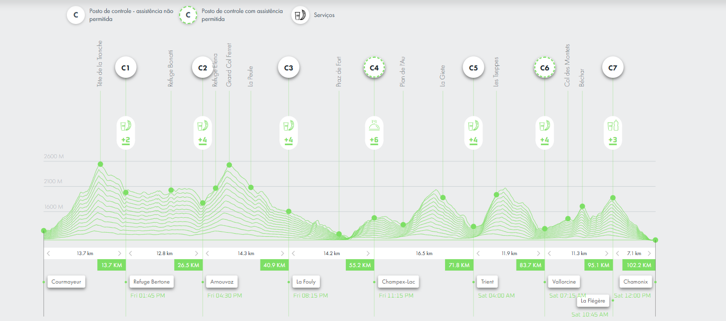Click the C7 checkpoint marker

613,67
